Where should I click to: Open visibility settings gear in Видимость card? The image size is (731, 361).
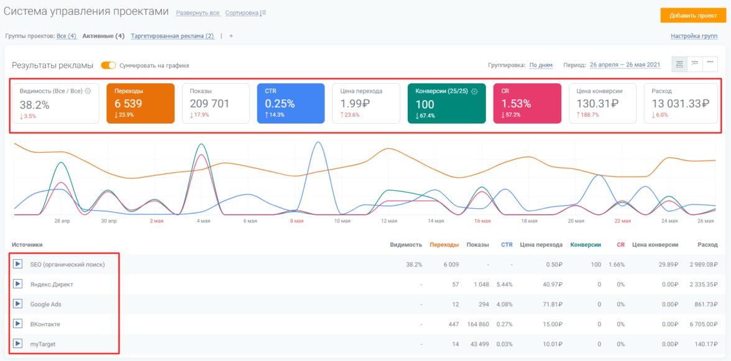[x=88, y=91]
